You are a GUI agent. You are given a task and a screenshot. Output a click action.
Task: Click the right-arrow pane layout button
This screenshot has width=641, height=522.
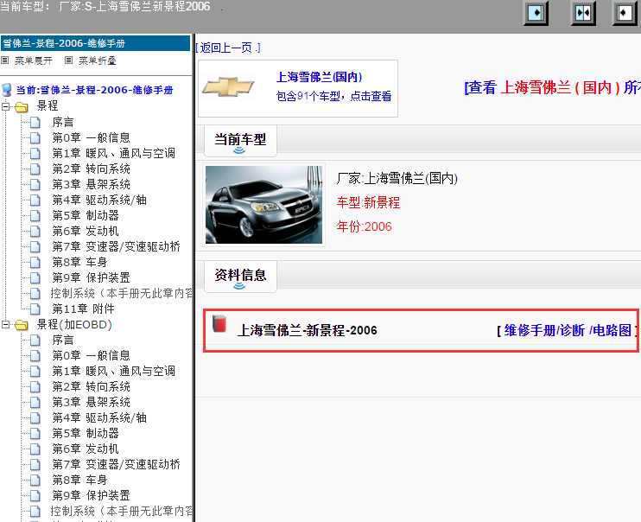pos(536,13)
